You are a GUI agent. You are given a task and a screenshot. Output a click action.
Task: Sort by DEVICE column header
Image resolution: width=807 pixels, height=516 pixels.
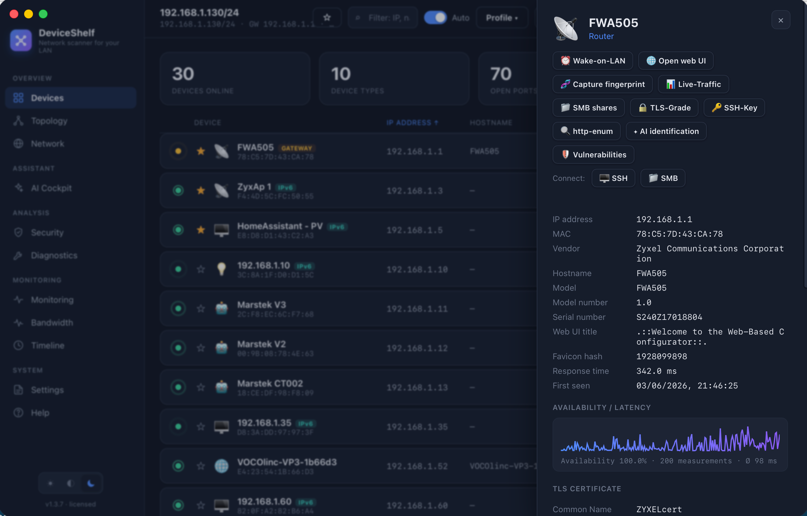coord(207,123)
